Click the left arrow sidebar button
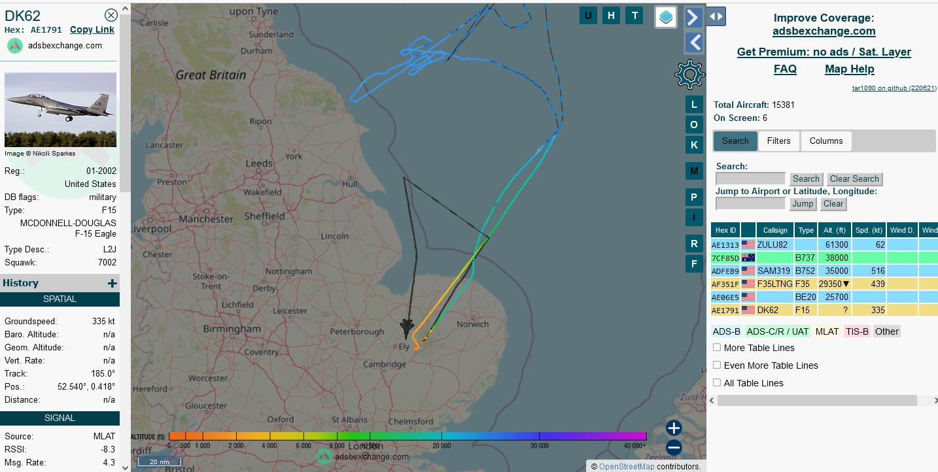The image size is (938, 472). tap(693, 42)
